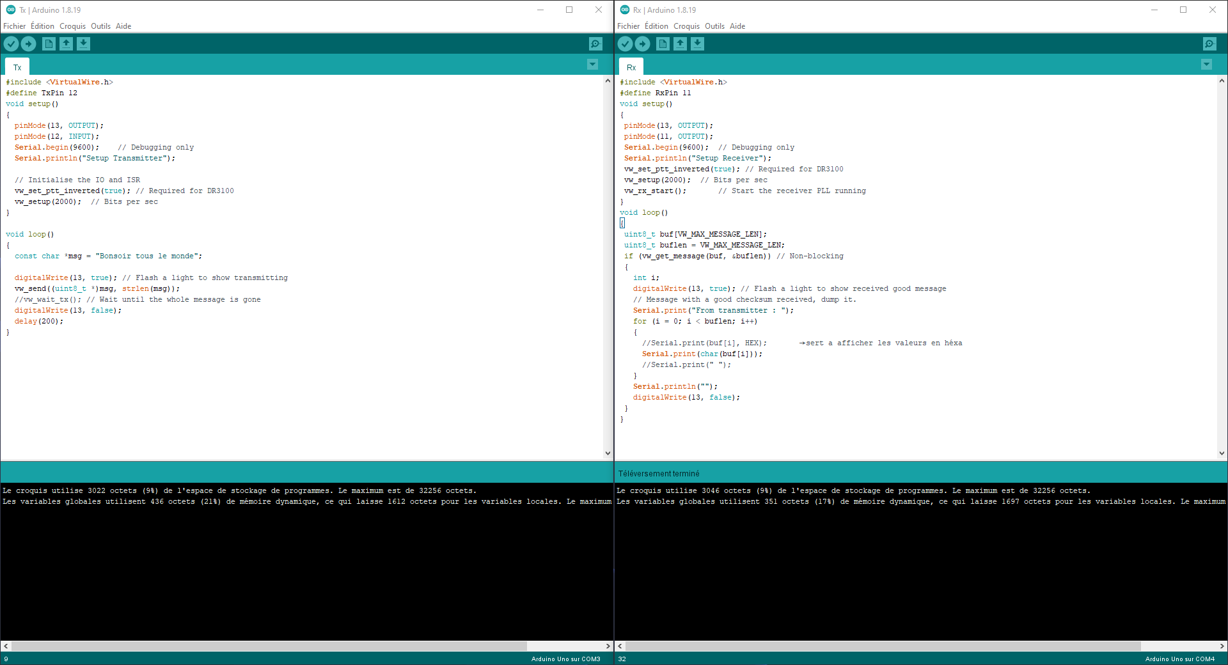Open the Serial Monitor for Rx
1228x665 pixels.
point(1209,43)
